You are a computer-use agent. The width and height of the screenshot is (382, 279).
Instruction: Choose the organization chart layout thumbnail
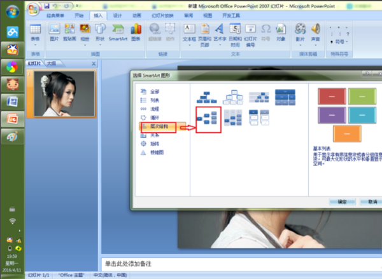(x=206, y=97)
